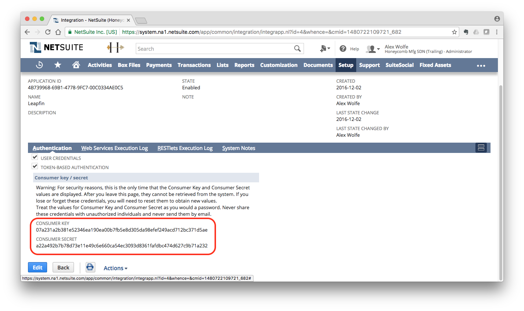This screenshot has width=524, height=311.
Task: Reload the page in the browser
Action: coord(48,32)
